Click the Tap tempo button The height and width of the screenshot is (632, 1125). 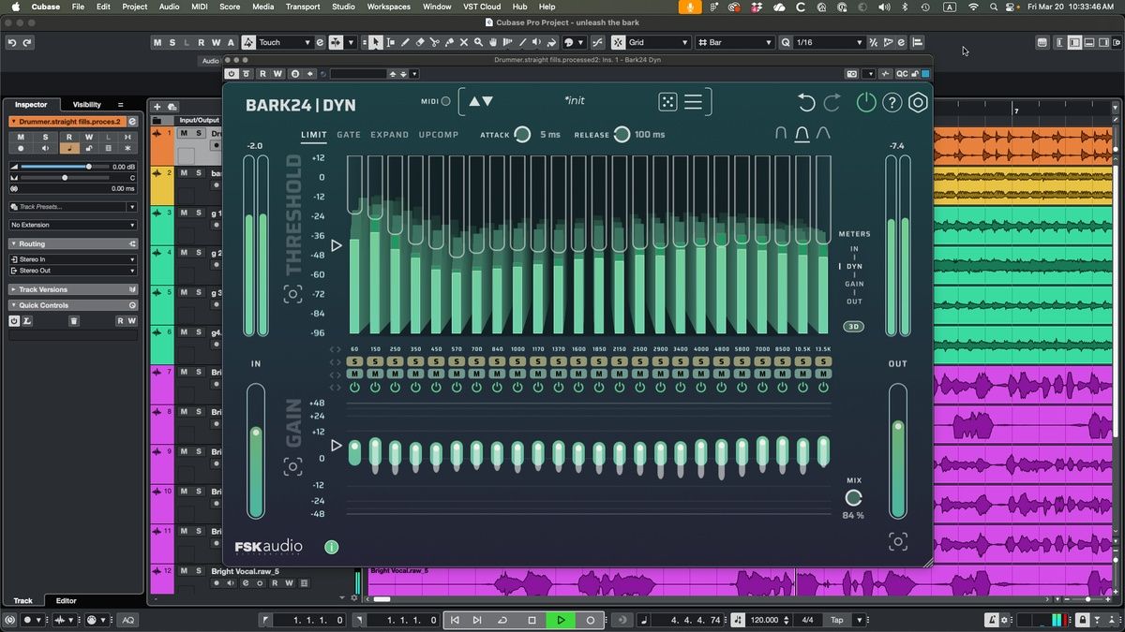pyautogui.click(x=839, y=619)
